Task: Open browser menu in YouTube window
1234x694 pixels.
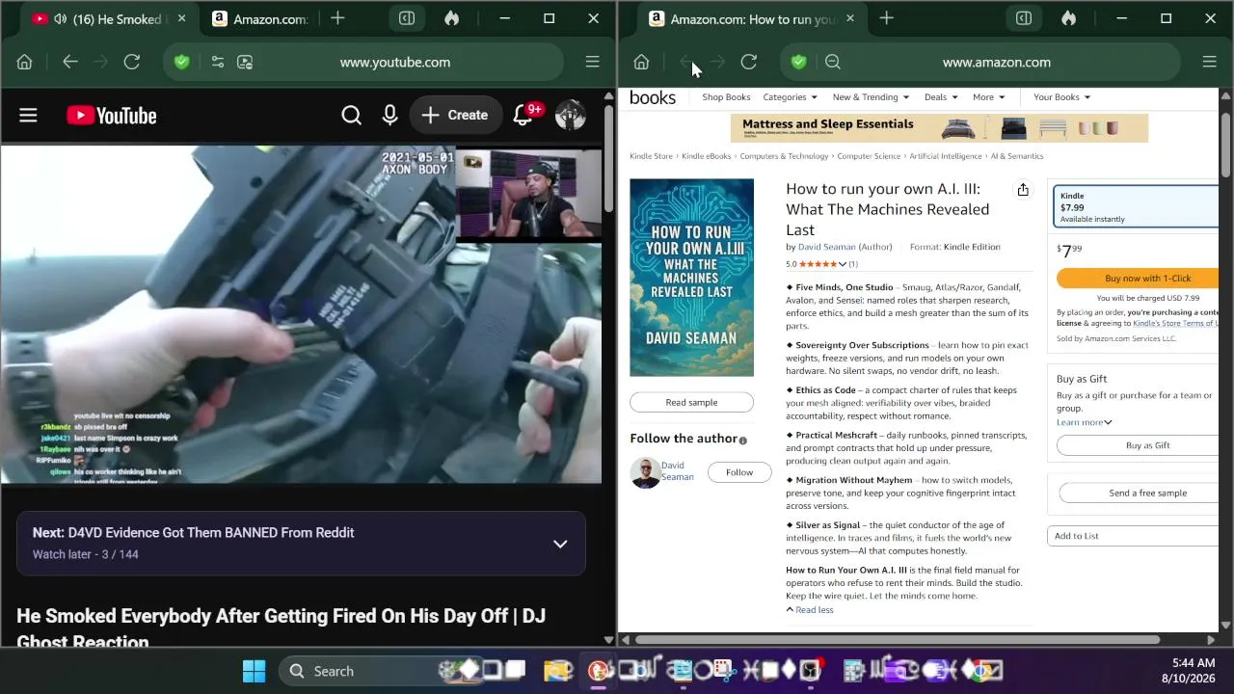Action: (592, 62)
